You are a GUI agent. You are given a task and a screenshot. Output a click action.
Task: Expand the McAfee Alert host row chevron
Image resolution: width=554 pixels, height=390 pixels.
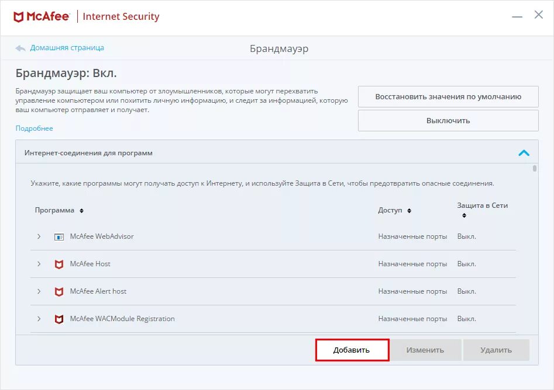[39, 291]
